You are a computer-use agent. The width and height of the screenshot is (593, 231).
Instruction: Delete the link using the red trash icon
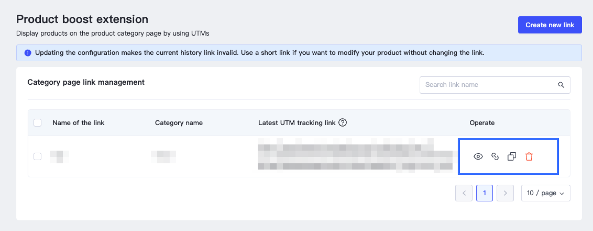529,157
